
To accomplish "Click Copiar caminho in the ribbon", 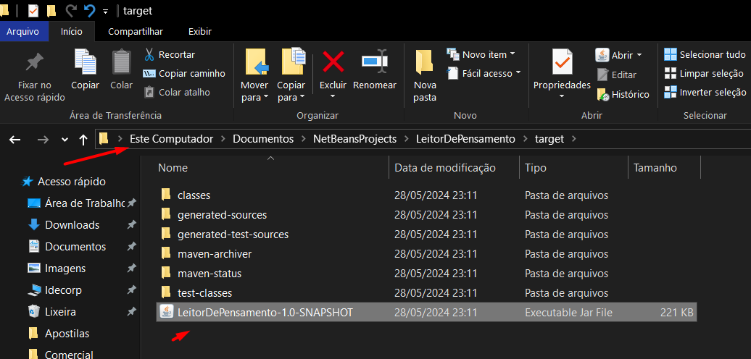I will pos(184,74).
